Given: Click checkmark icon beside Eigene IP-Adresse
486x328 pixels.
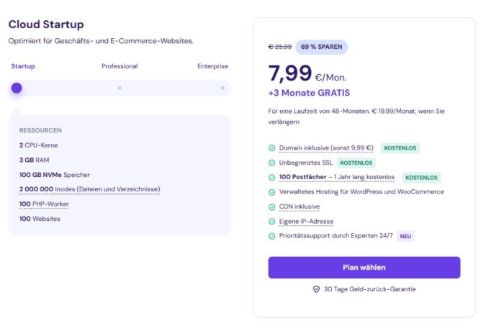Looking at the screenshot, I should click(271, 222).
